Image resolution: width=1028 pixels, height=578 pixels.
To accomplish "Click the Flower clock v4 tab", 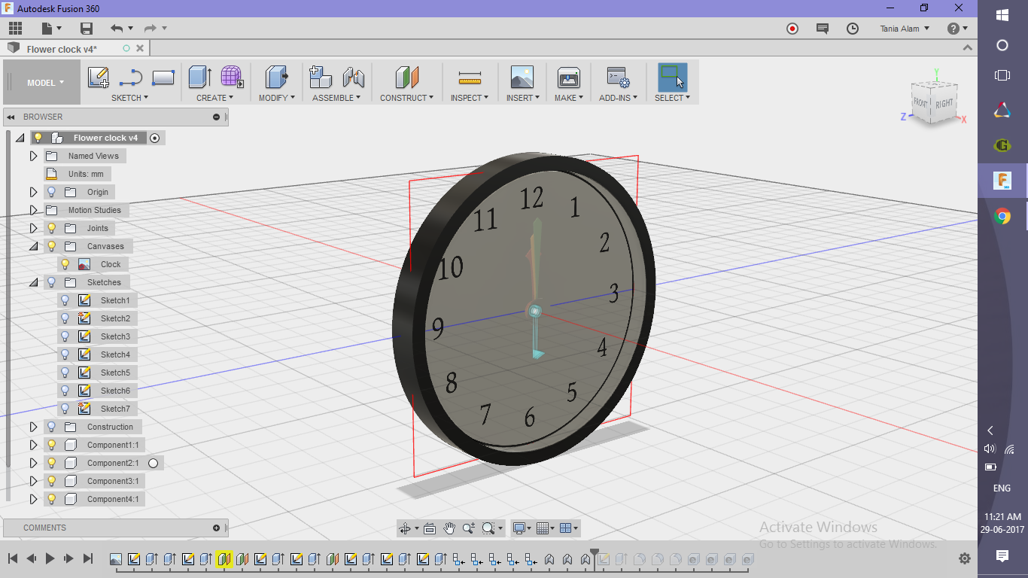I will point(62,49).
